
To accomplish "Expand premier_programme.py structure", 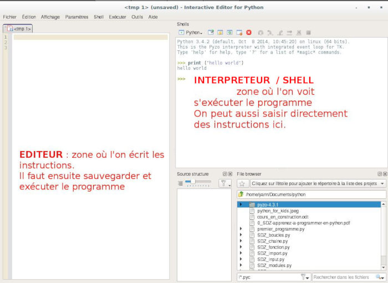I will [241, 229].
